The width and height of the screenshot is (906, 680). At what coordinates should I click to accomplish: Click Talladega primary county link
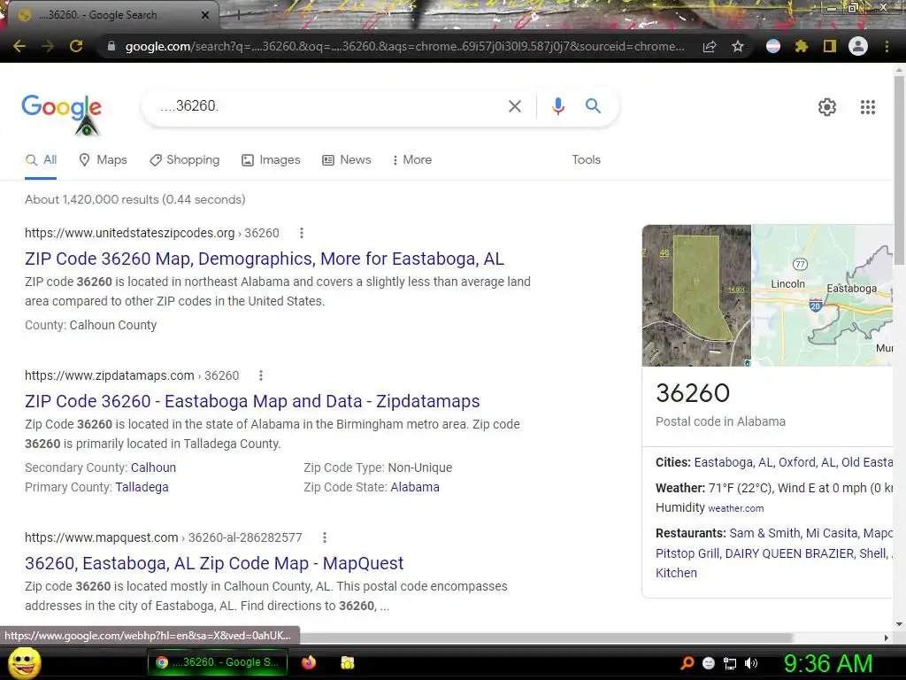[x=142, y=488]
